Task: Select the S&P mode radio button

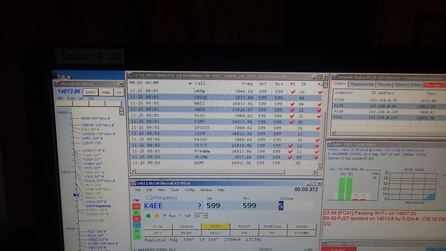Action: coord(180,216)
